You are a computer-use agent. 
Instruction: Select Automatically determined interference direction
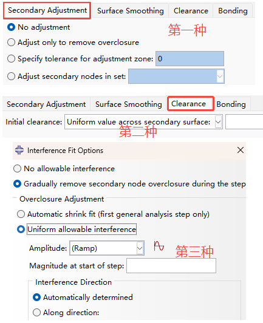pos(36,297)
